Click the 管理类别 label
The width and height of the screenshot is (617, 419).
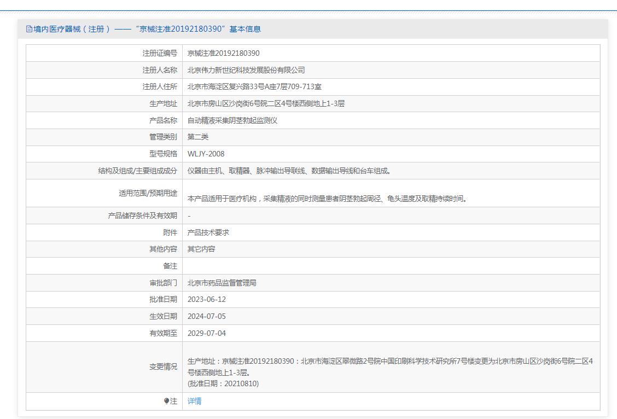[x=164, y=137]
